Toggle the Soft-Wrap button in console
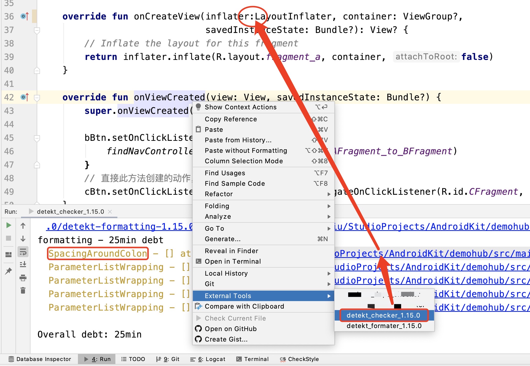The width and height of the screenshot is (530, 366). coord(23,252)
